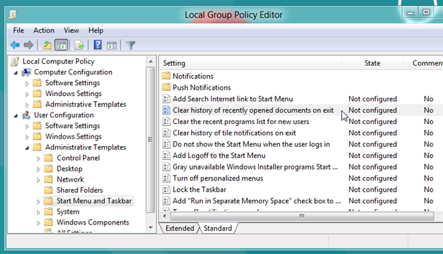443x254 pixels.
Task: Click list horizontal scrollbar left arrow
Action: tap(164, 216)
